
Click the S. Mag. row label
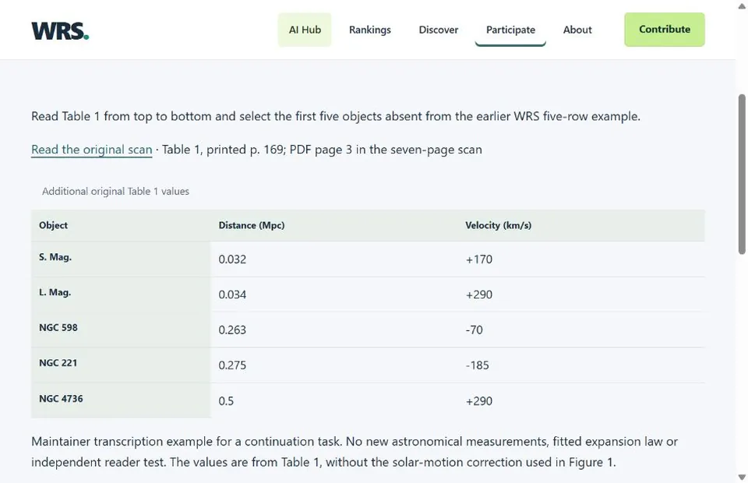[x=55, y=257]
